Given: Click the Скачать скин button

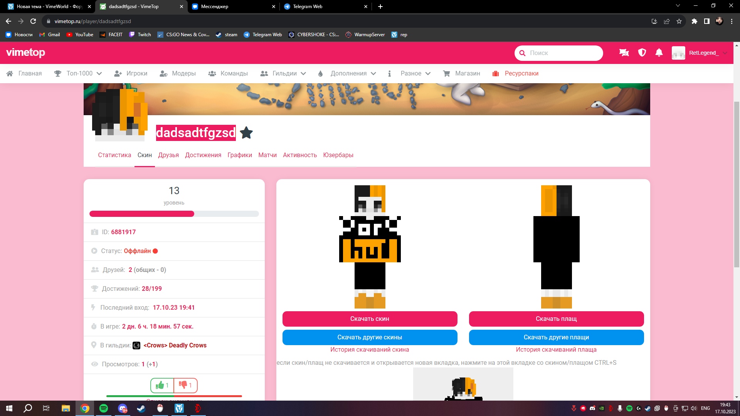Looking at the screenshot, I should click(x=370, y=319).
